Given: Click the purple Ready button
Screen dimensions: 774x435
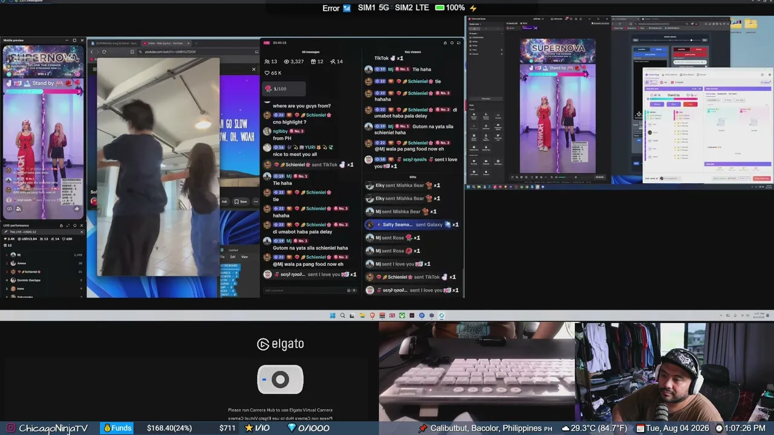Looking at the screenshot, I should [657, 105].
